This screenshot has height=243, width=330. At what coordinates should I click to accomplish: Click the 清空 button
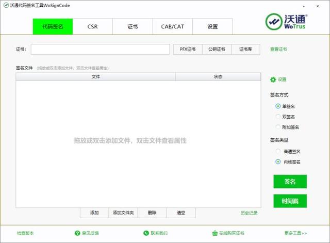pyautogui.click(x=181, y=213)
